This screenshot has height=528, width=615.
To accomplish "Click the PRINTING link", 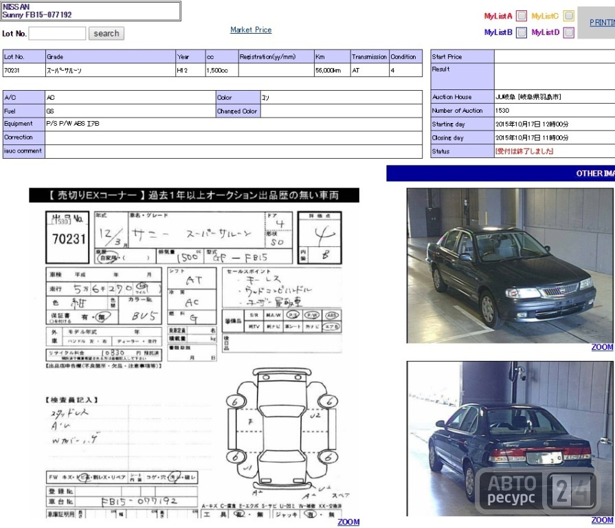I will tap(602, 23).
